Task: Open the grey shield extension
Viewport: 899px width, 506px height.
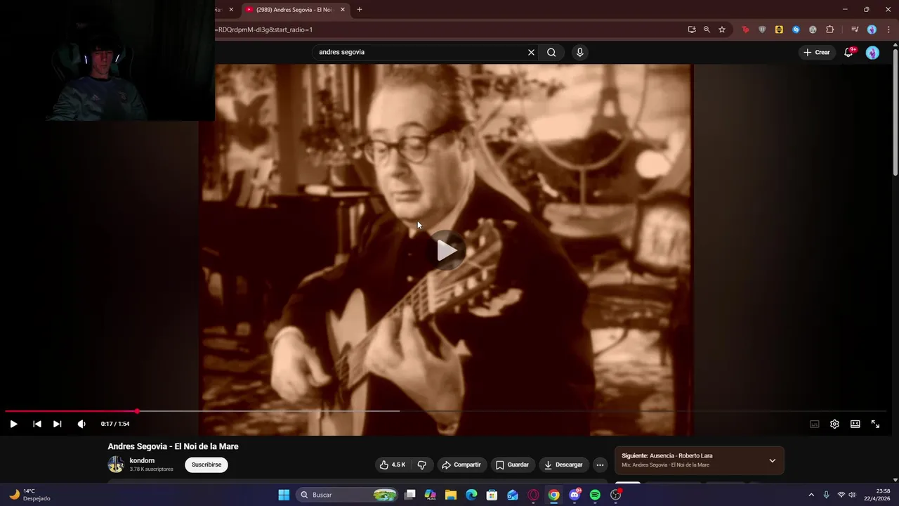Action: click(x=762, y=30)
